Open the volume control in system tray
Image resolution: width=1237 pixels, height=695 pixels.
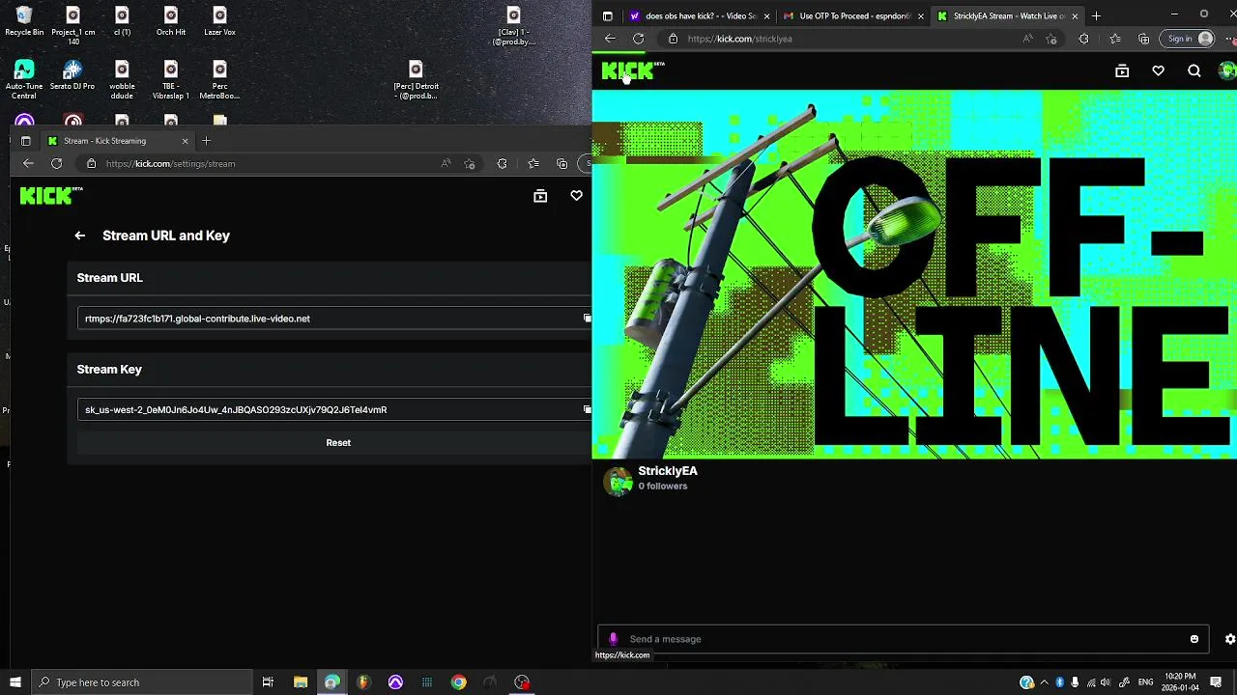point(1106,682)
